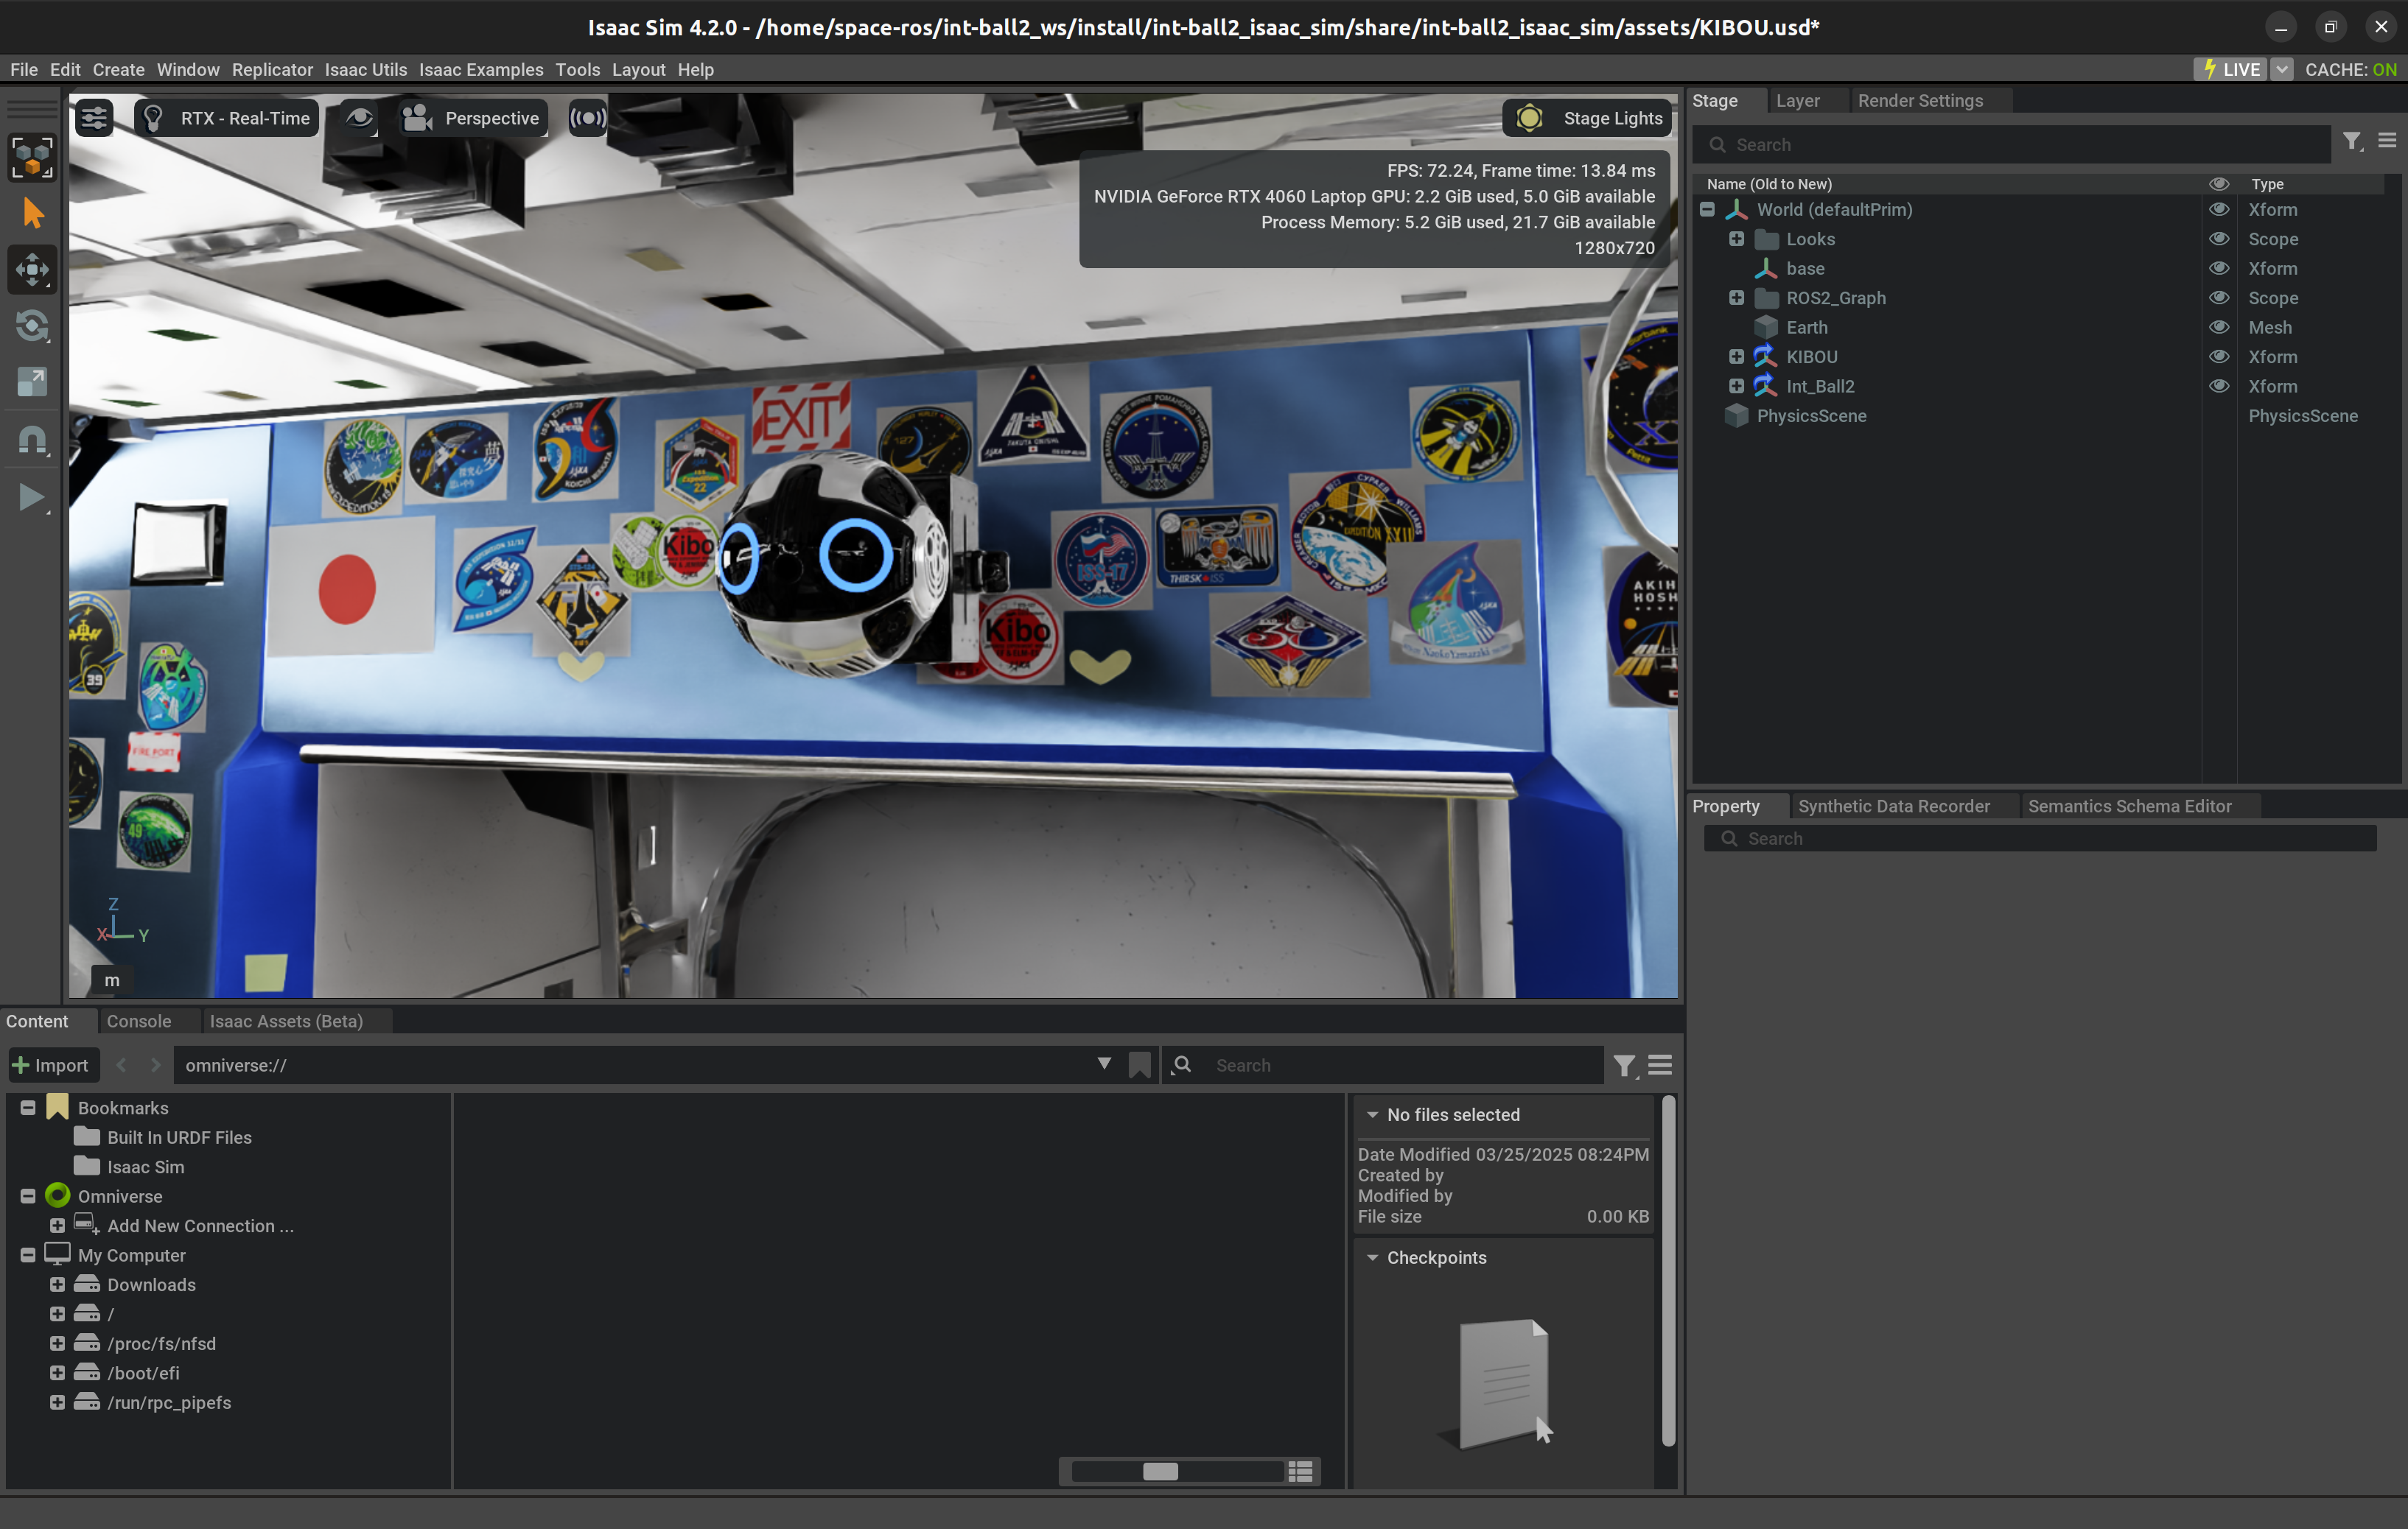Expand the ROS2_Graph tree node
Viewport: 2408px width, 1529px height.
(x=1736, y=298)
